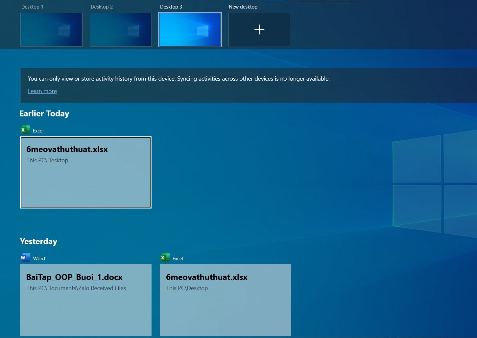Switch to the Desktop 1 thumbnail
The width and height of the screenshot is (477, 338).
[x=51, y=30]
